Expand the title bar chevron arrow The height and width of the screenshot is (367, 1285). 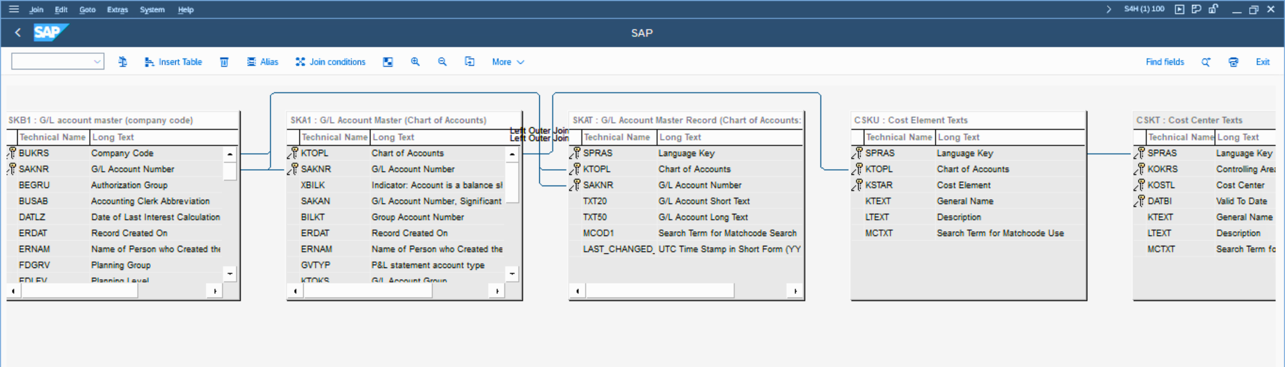(1108, 9)
